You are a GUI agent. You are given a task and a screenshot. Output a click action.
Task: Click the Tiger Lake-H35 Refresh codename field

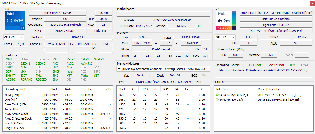click(65, 25)
